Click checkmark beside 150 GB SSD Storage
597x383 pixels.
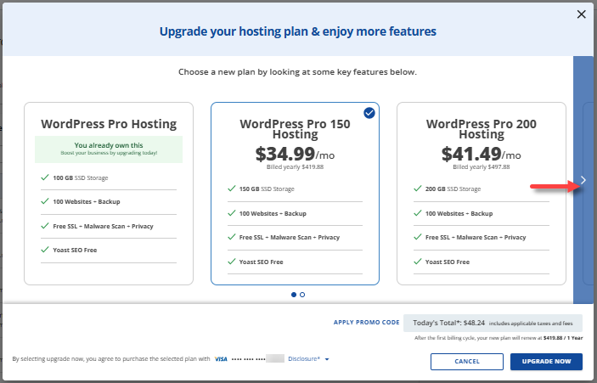click(232, 189)
